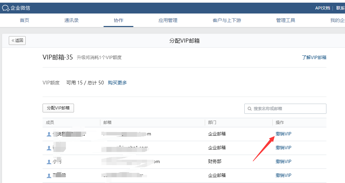Click the 企业微信 logo icon
345x183 pixels.
click(6, 8)
